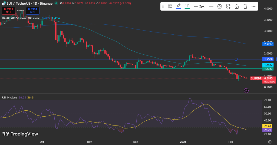The height and width of the screenshot is (145, 277).
Task: Click the Feb label on the time axis
Action: 231,142
